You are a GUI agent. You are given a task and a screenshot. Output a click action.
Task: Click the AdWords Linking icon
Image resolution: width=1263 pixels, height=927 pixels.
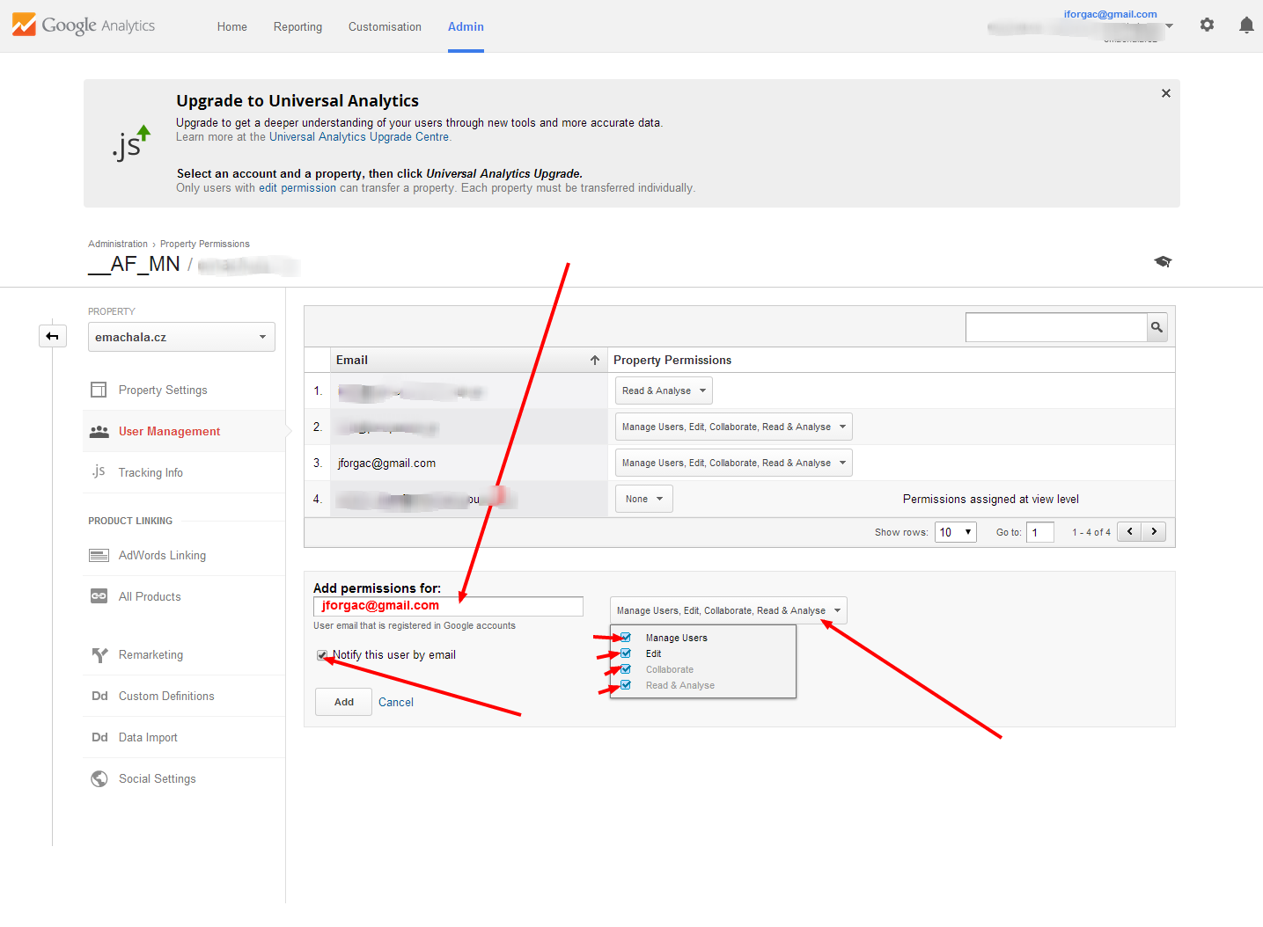(x=99, y=555)
